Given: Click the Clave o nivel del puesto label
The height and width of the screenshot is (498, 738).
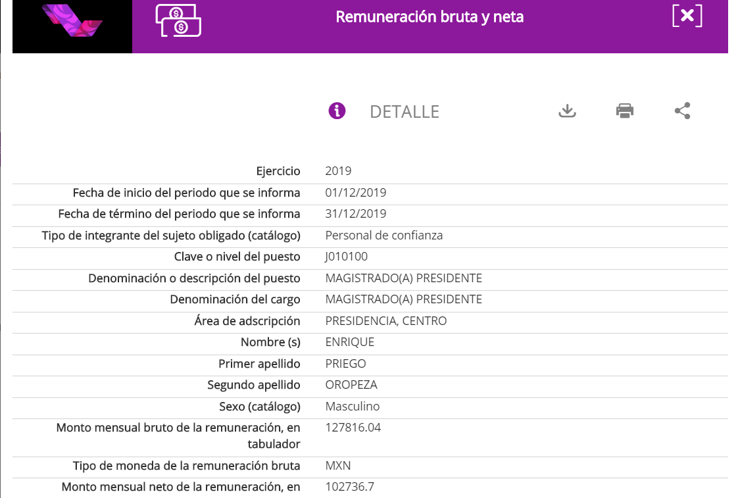Looking at the screenshot, I should point(237,257).
